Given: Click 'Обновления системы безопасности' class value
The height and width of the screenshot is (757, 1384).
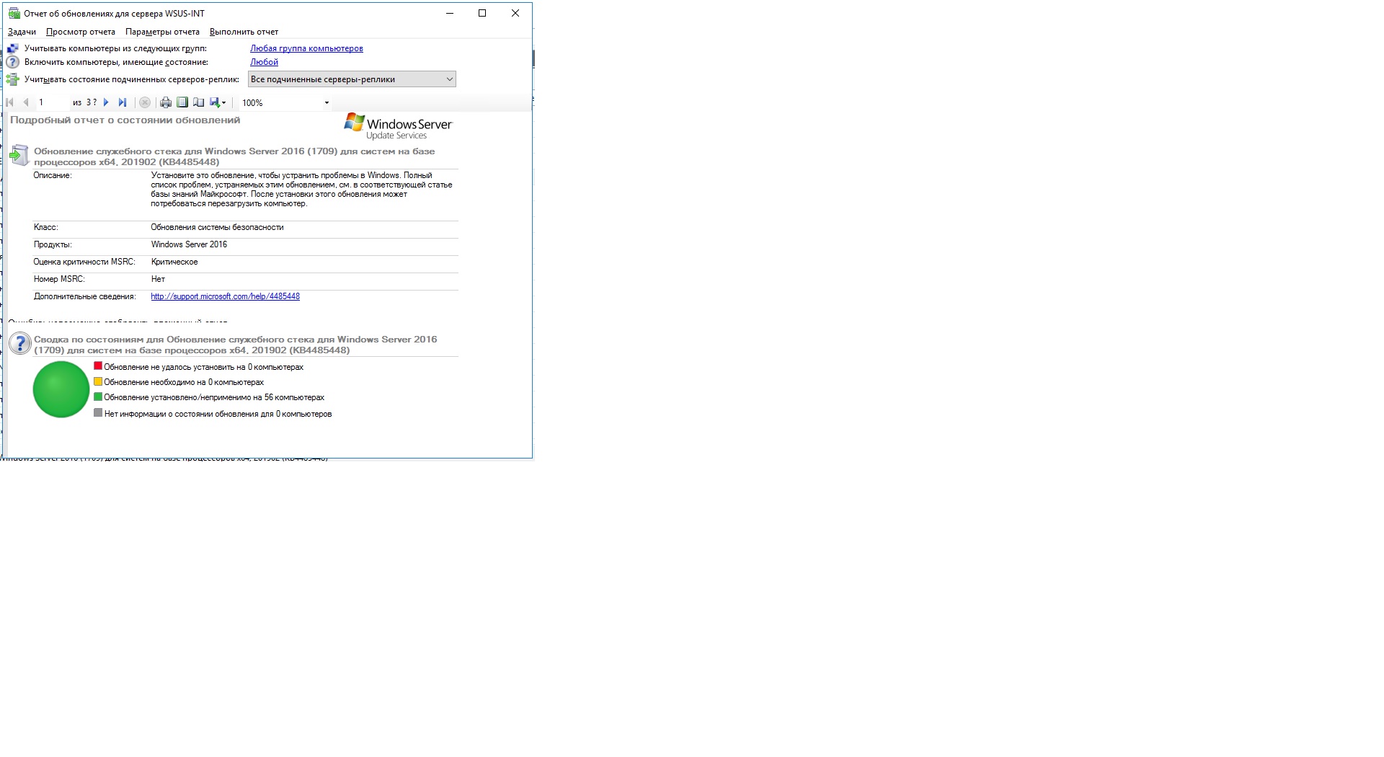Looking at the screenshot, I should pos(217,227).
